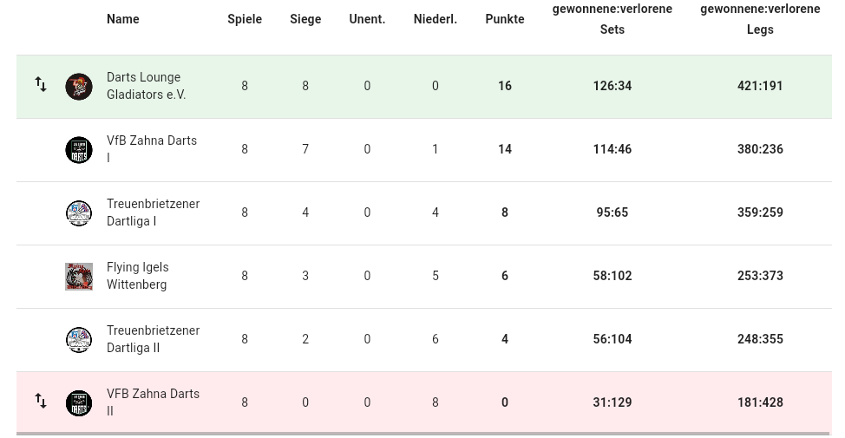
Task: Select Treuenbrietzener Dartliga II team name
Action: tap(153, 339)
